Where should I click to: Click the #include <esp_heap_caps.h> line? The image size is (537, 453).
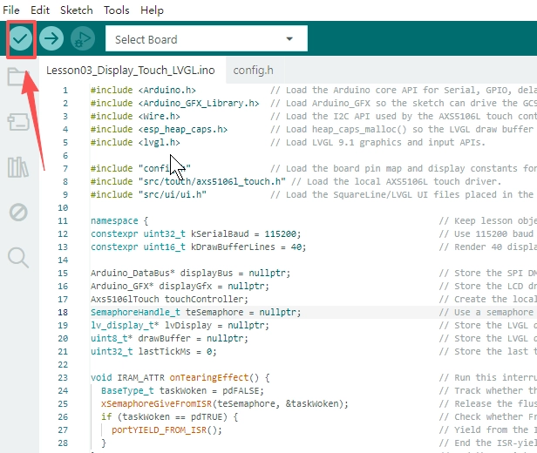(x=159, y=129)
